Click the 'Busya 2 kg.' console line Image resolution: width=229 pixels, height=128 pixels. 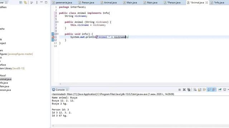click(x=59, y=103)
